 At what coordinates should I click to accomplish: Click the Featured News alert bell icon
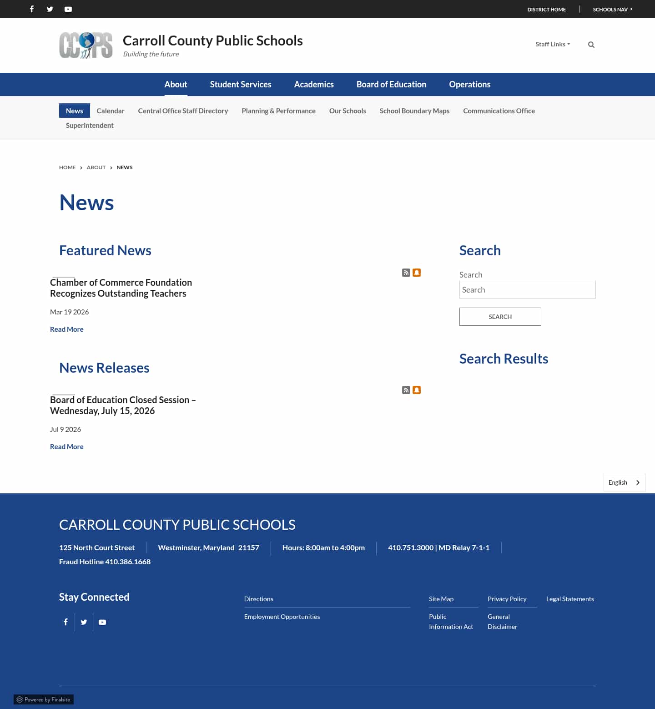point(417,273)
